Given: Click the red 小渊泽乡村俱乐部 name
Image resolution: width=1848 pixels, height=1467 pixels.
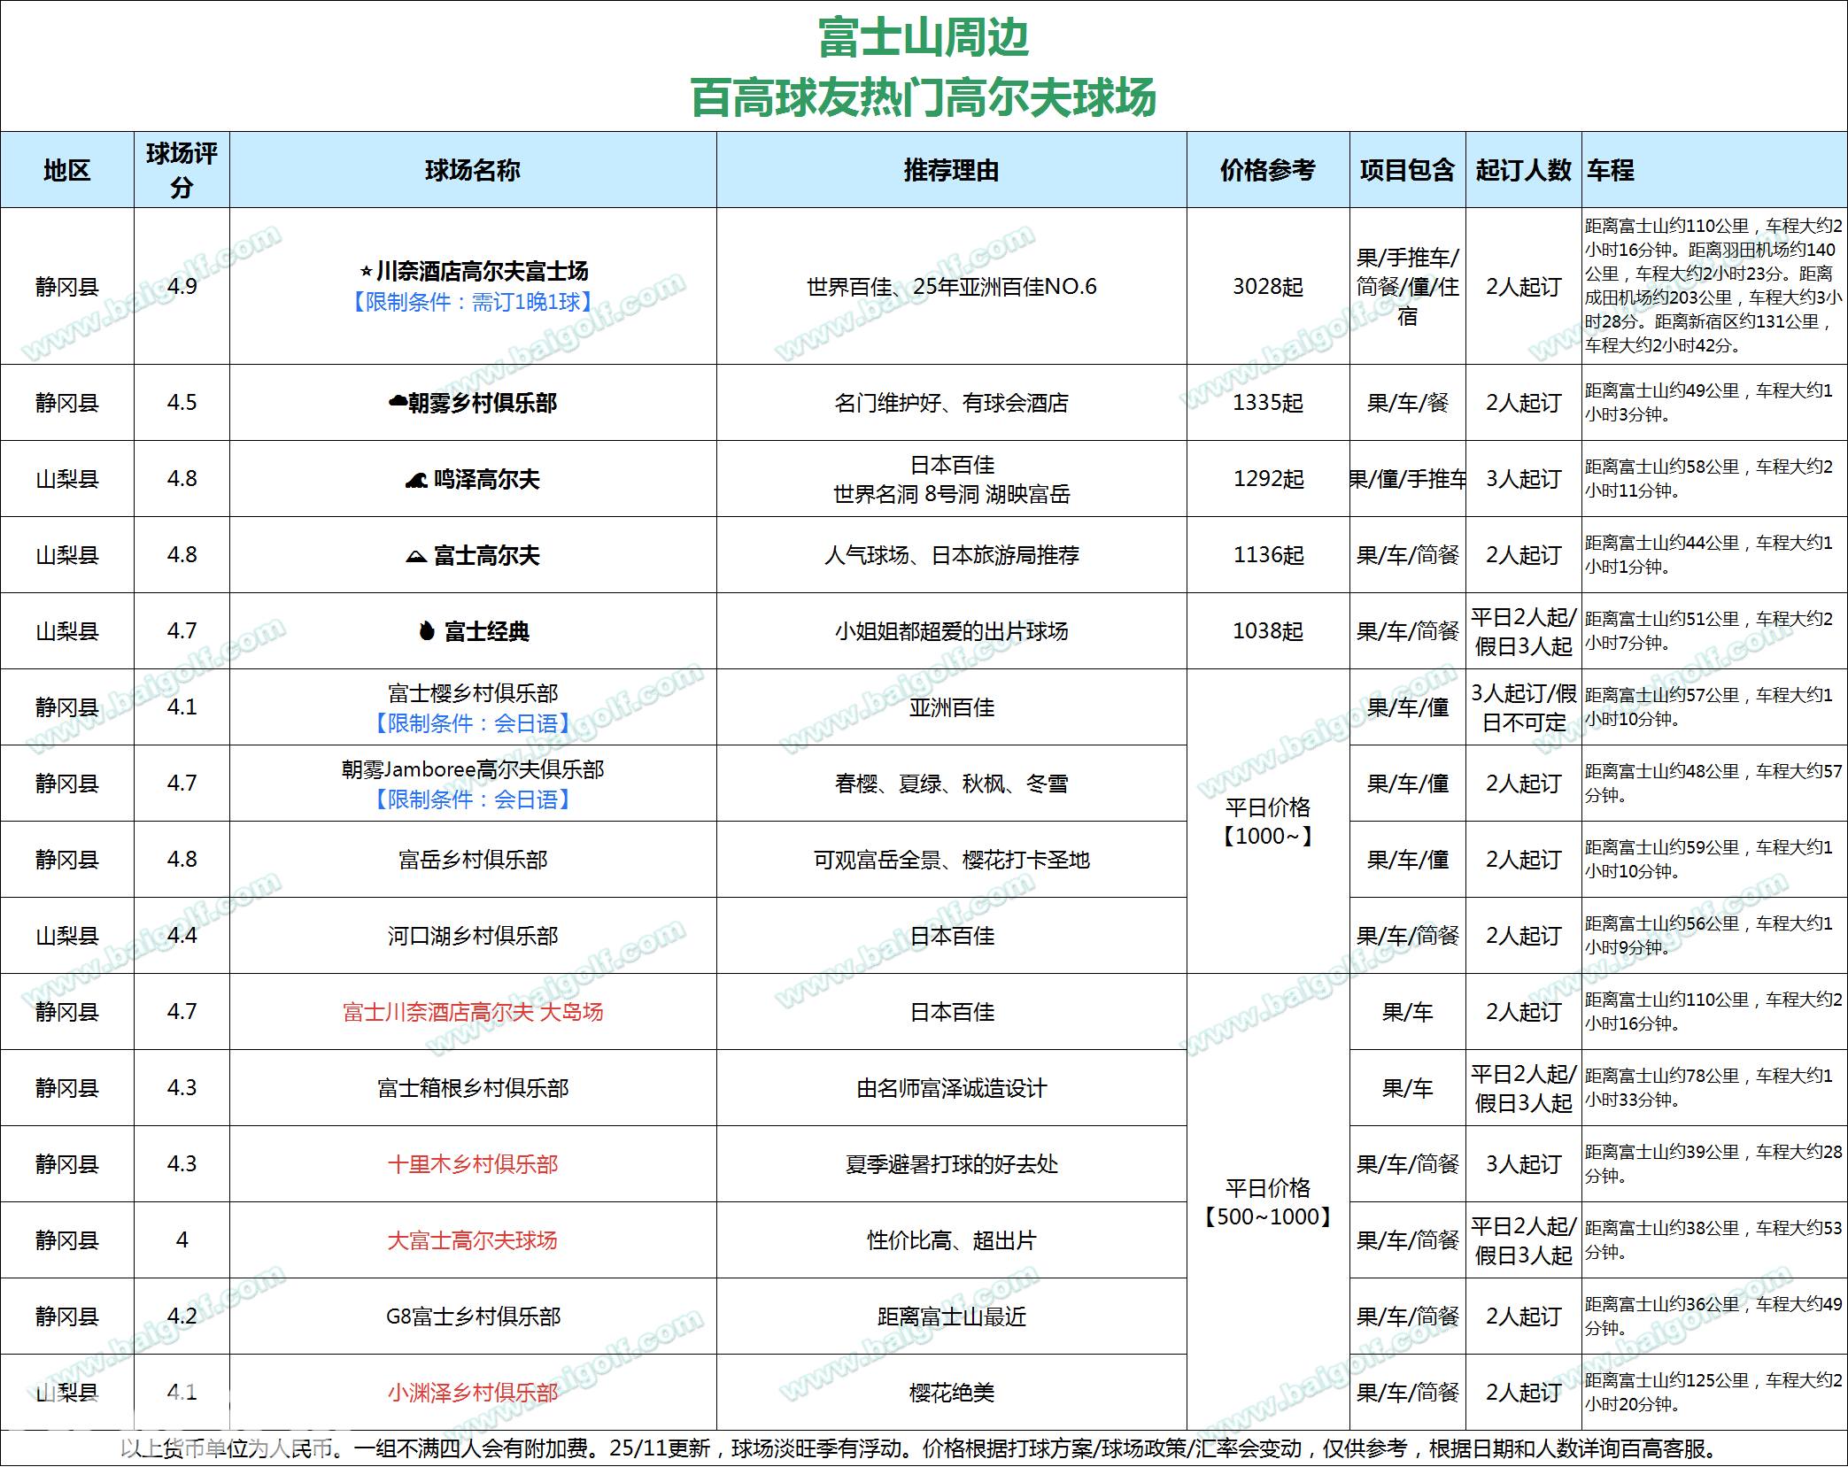Looking at the screenshot, I should tap(473, 1393).
